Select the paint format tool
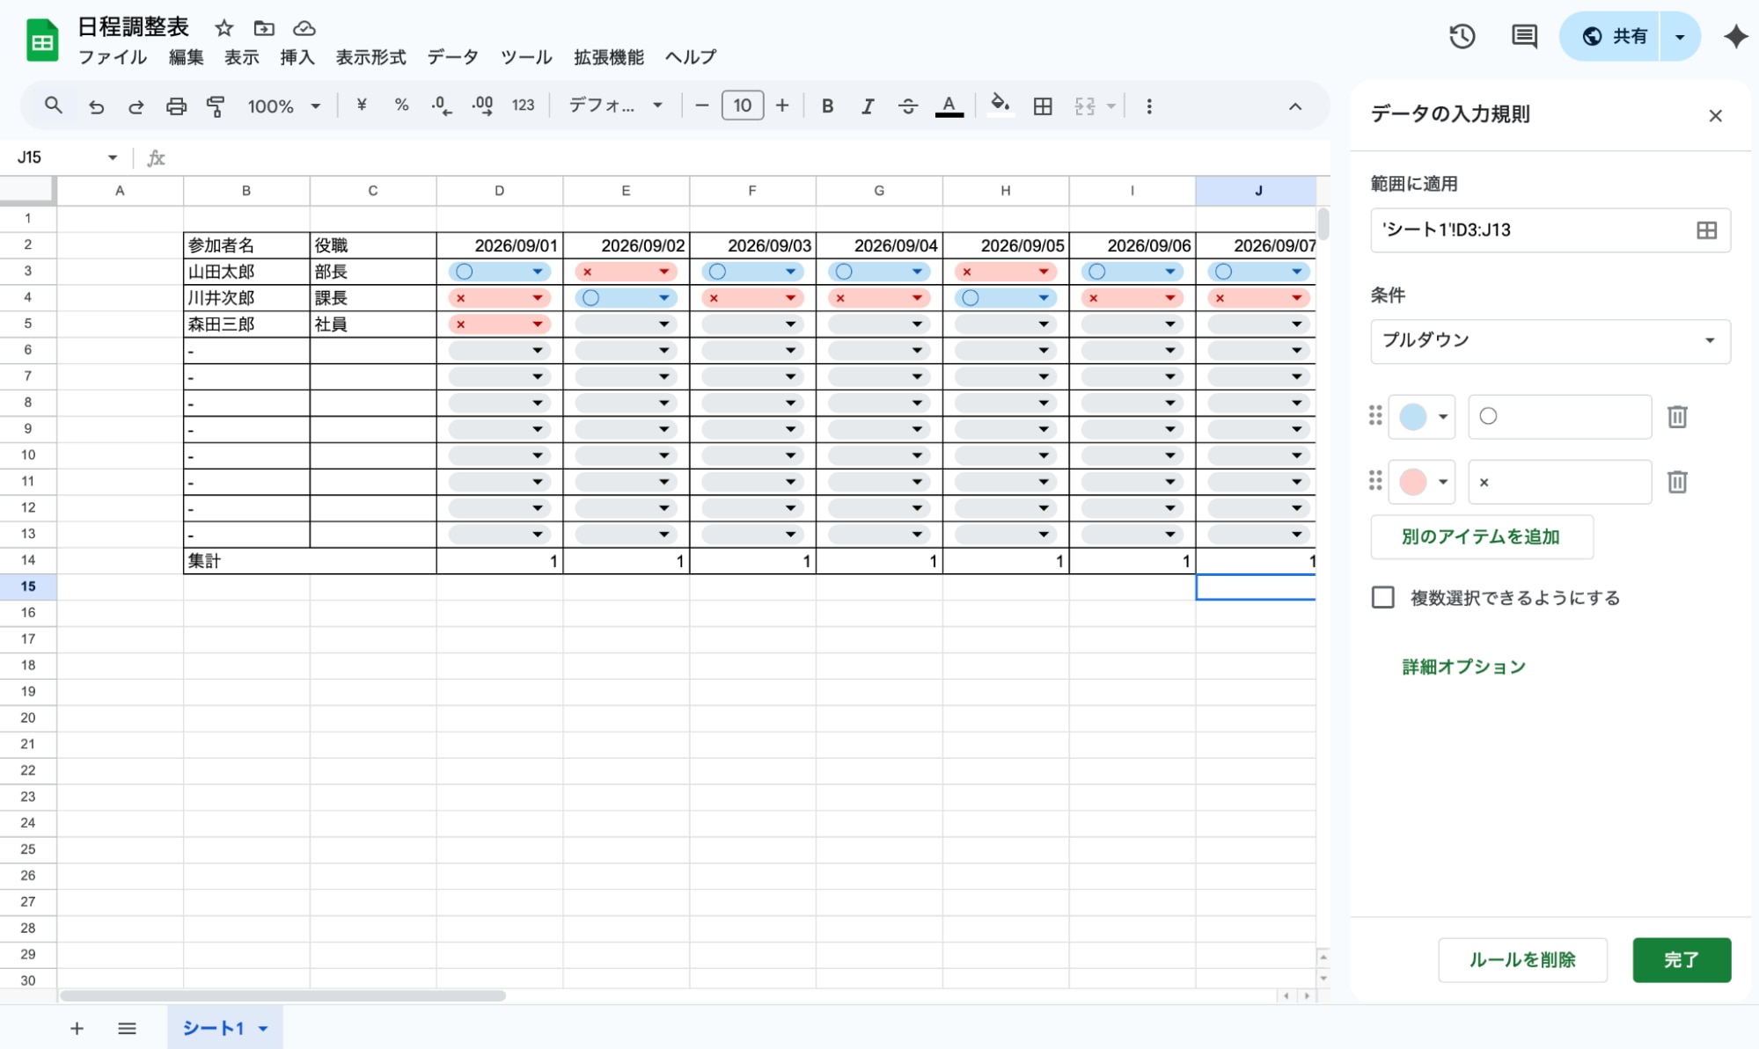Screen dimensions: 1759x1049 pos(216,106)
